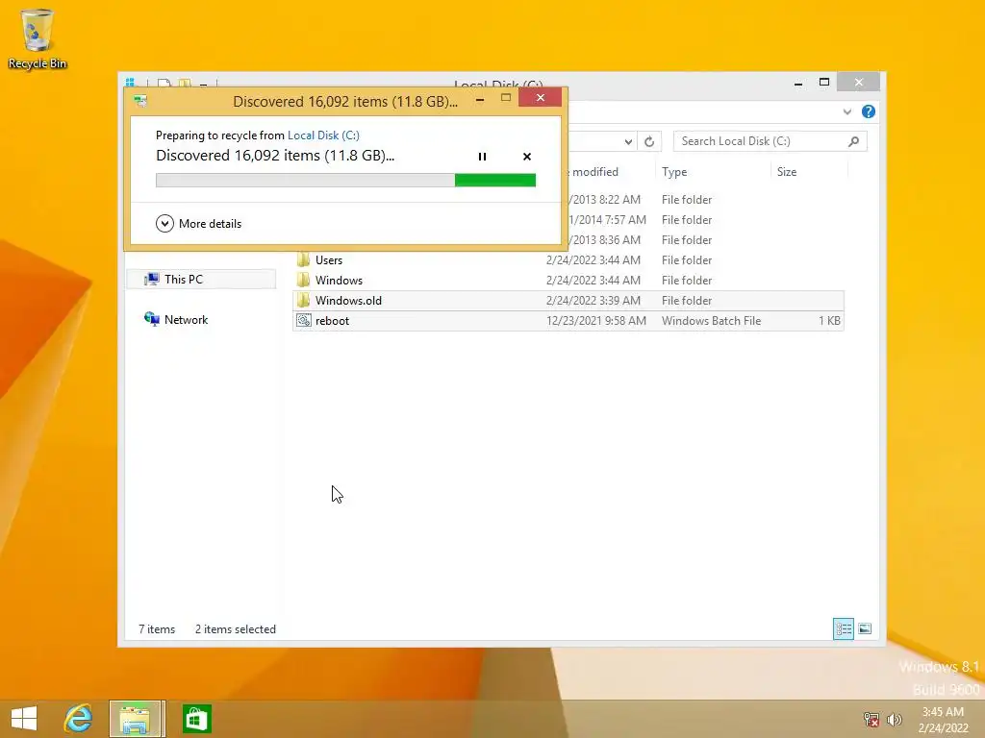Click the Users folder name
This screenshot has width=985, height=738.
click(329, 259)
